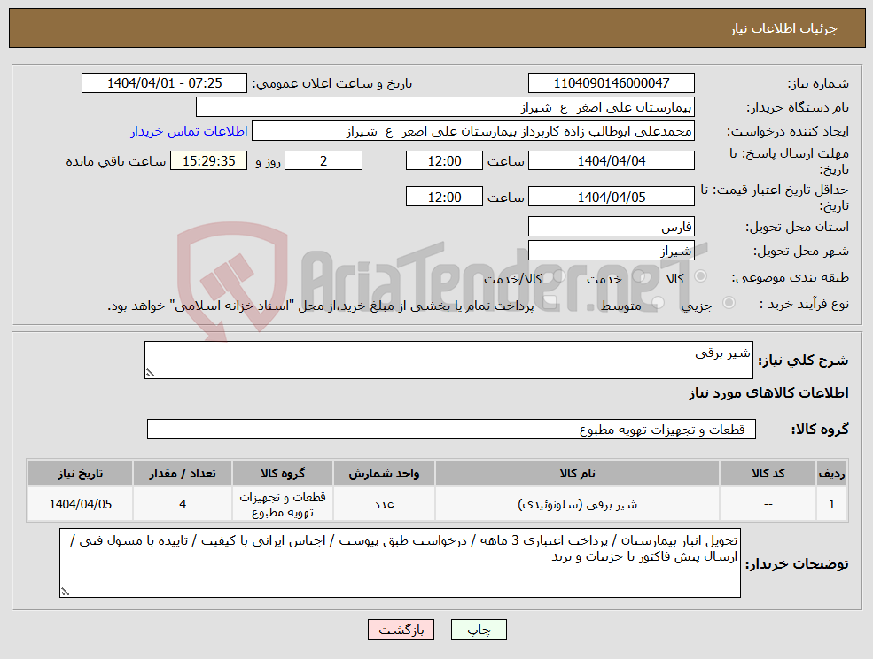This screenshot has height=659, width=873.
Task: Click the group cell in the table's first row
Action: (x=283, y=504)
